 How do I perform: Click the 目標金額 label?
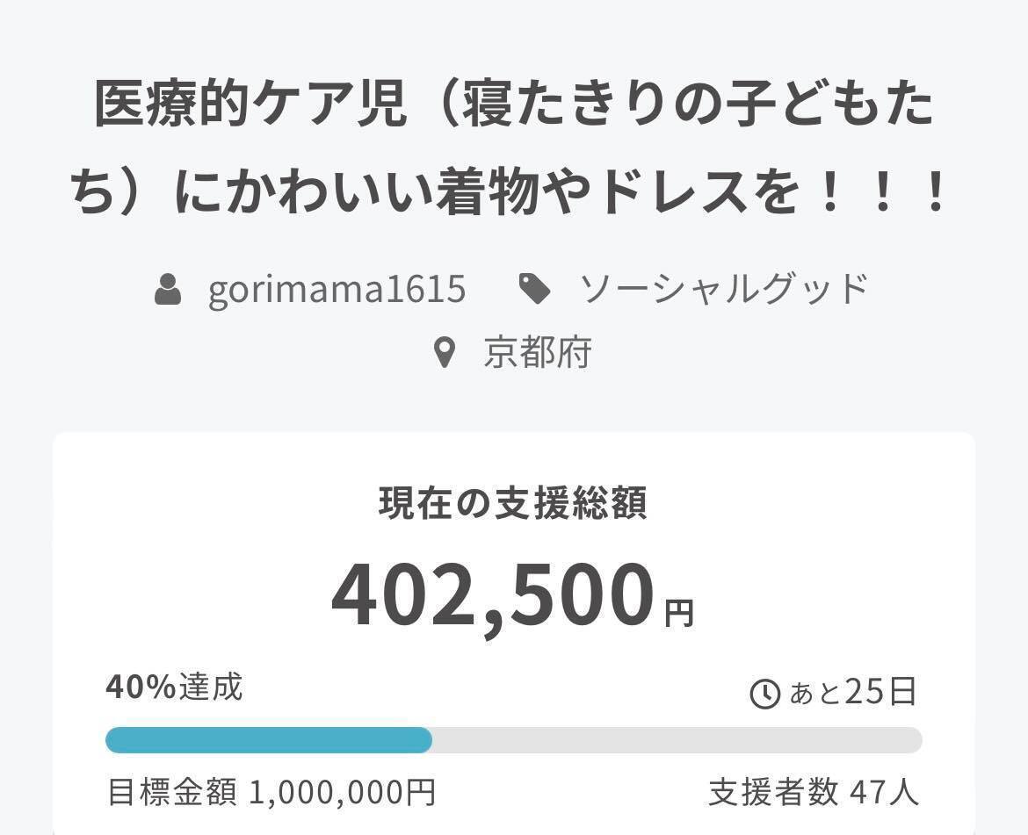171,793
